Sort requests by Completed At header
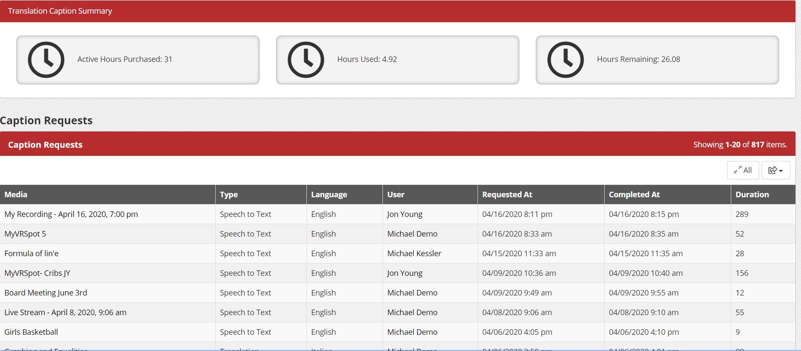This screenshot has height=351, width=801. pos(634,195)
